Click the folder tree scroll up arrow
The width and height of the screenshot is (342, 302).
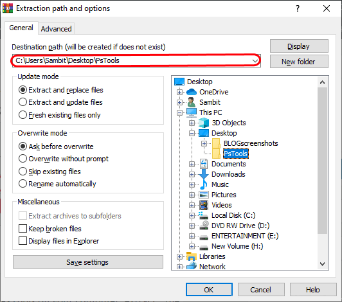322,82
